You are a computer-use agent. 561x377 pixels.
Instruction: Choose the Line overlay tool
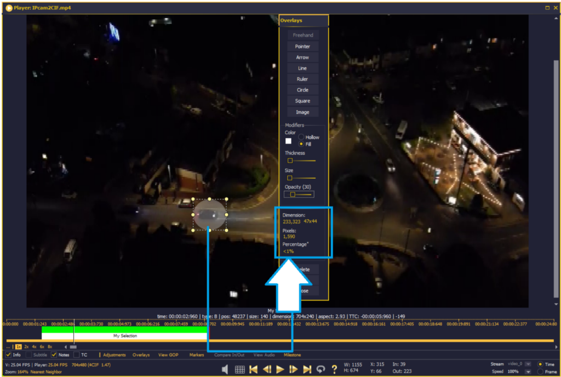pyautogui.click(x=302, y=68)
